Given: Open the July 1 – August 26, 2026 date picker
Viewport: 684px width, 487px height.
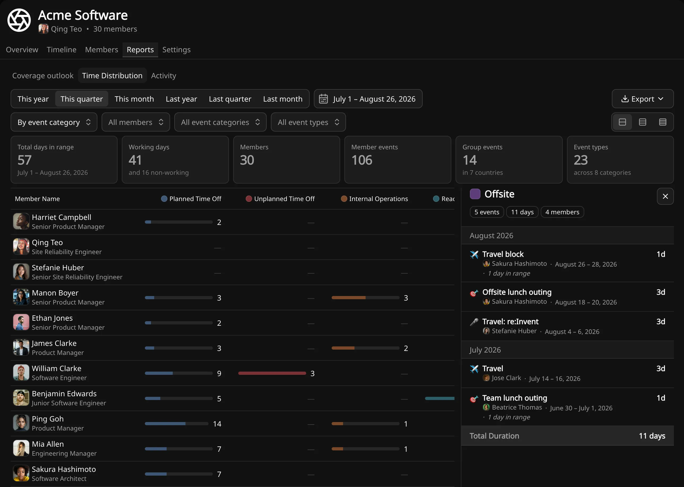Looking at the screenshot, I should [368, 99].
